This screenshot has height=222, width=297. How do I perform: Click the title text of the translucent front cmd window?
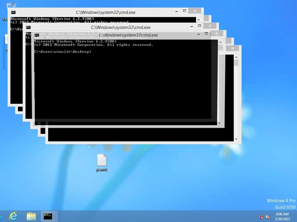pos(128,35)
